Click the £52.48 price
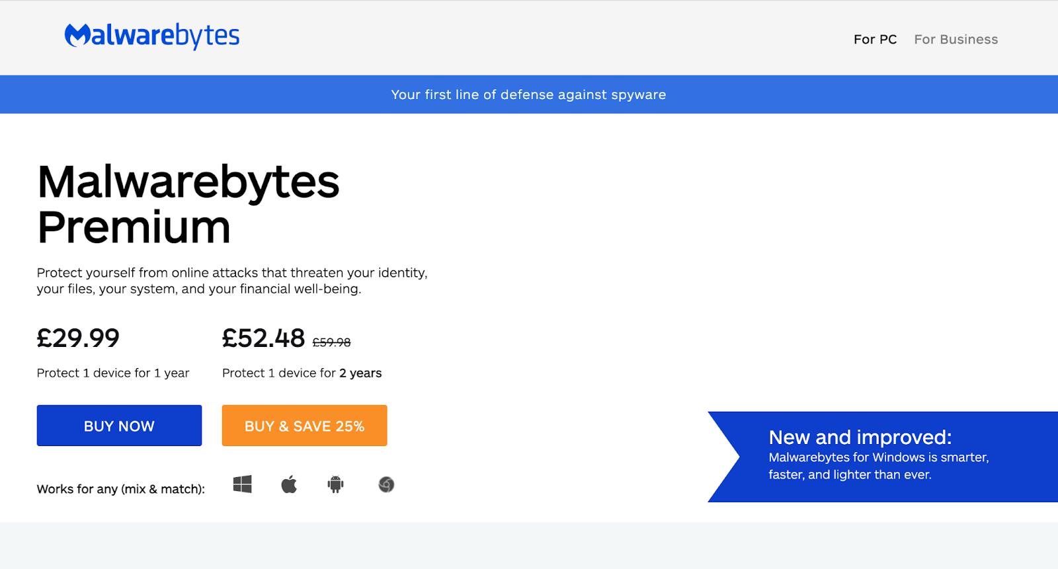The image size is (1058, 569). coord(263,338)
